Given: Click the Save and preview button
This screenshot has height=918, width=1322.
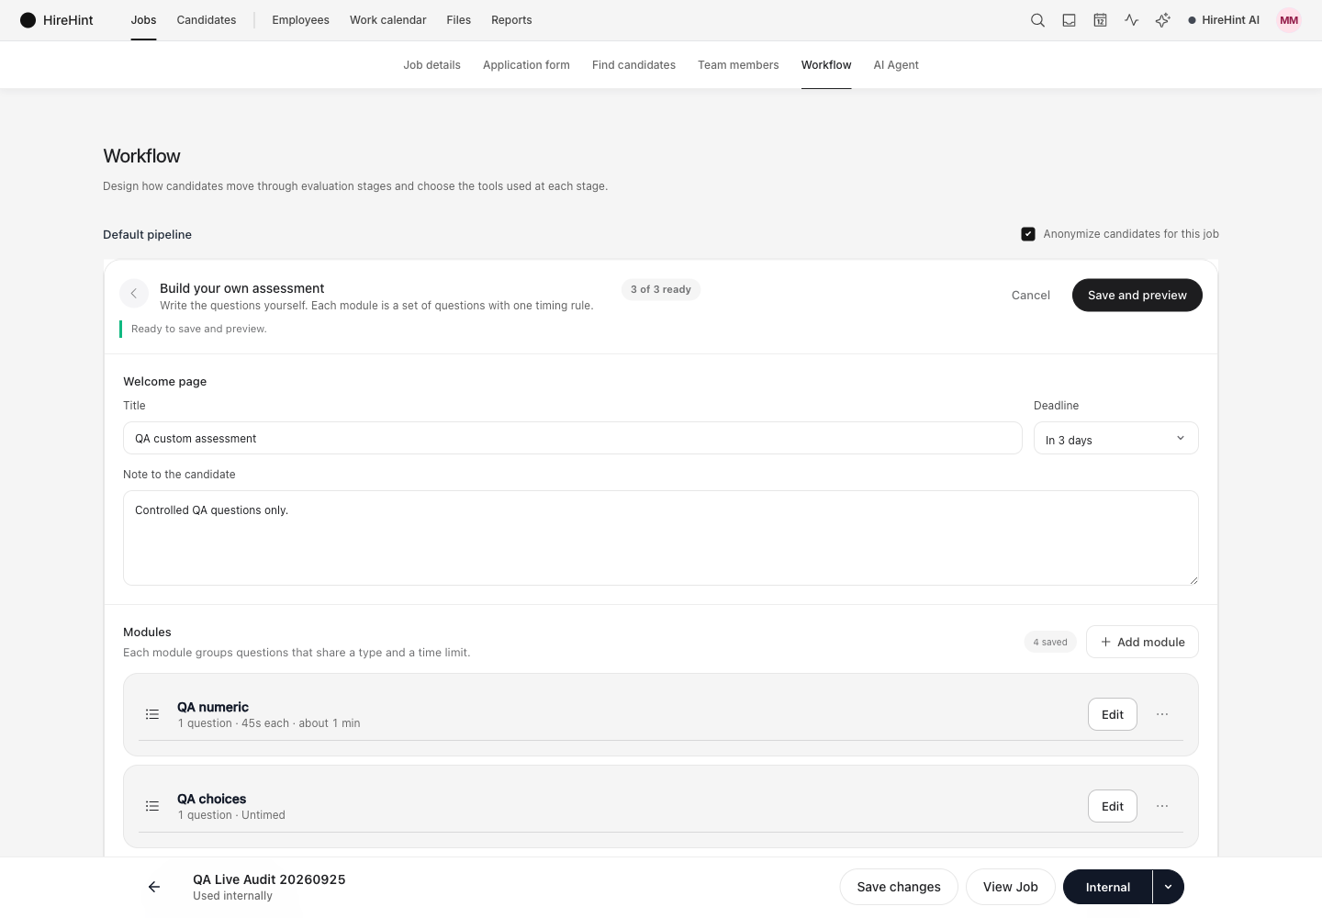Looking at the screenshot, I should point(1137,295).
